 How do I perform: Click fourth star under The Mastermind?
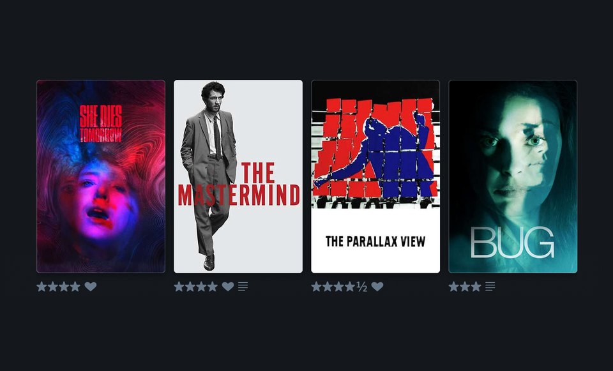click(x=213, y=287)
